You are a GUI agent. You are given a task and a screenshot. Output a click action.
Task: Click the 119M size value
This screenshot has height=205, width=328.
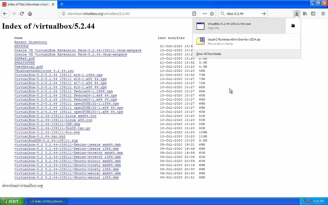[x=203, y=136]
